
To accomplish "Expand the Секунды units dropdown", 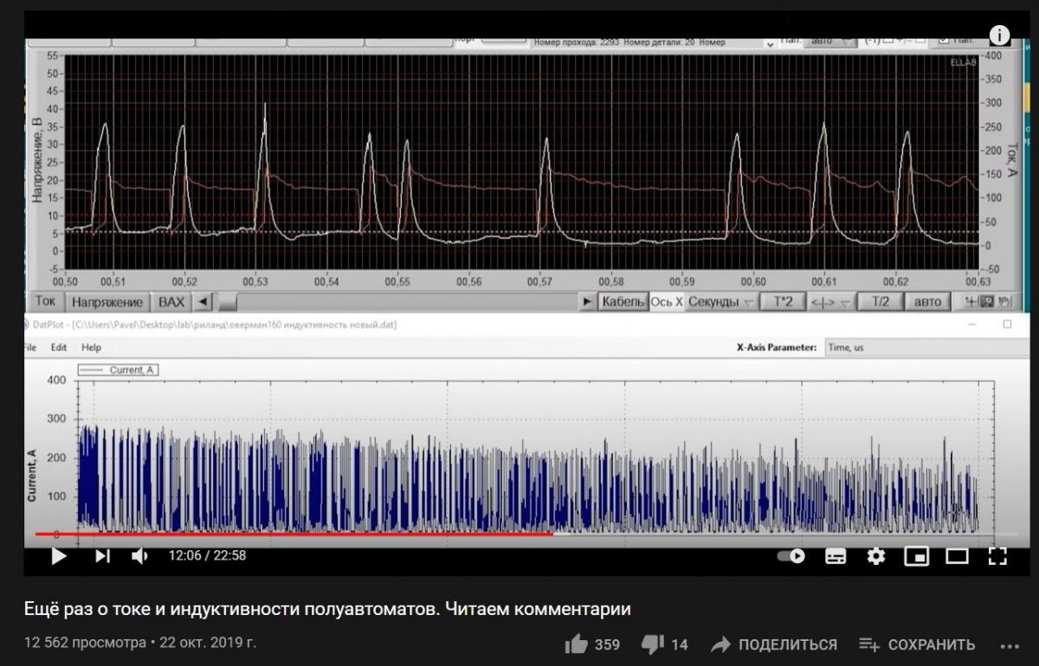I will 722,302.
